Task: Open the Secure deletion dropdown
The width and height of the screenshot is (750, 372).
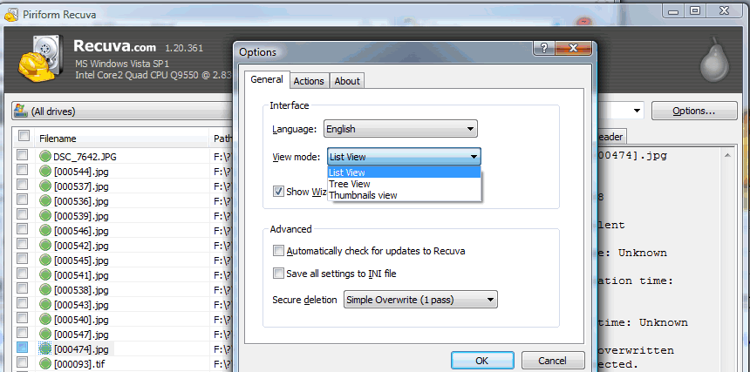Action: (420, 300)
